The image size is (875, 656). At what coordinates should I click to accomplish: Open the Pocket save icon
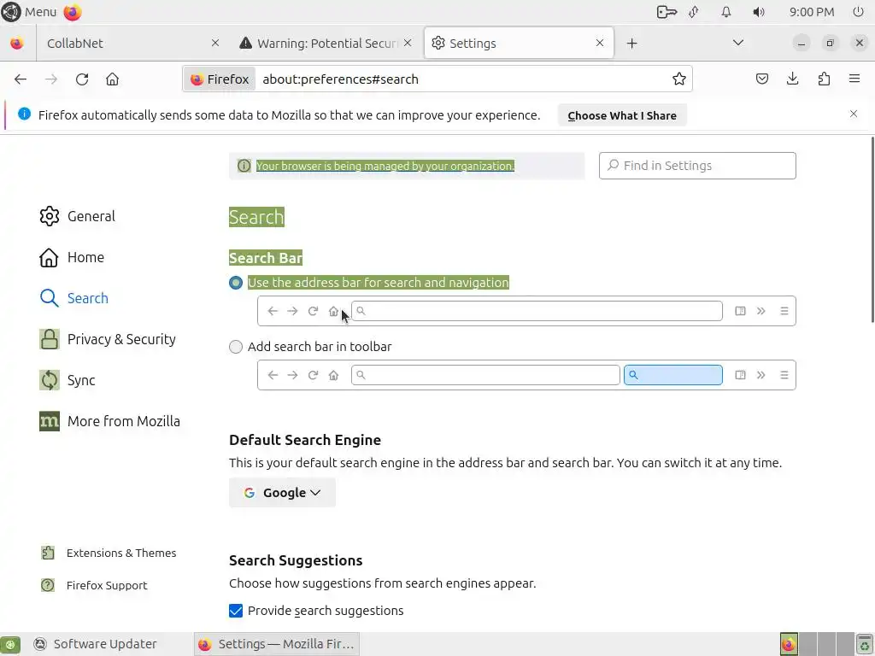(x=762, y=79)
